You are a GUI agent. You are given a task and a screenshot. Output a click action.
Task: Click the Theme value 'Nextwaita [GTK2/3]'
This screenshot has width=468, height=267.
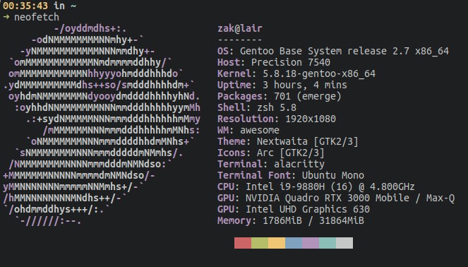(x=308, y=141)
